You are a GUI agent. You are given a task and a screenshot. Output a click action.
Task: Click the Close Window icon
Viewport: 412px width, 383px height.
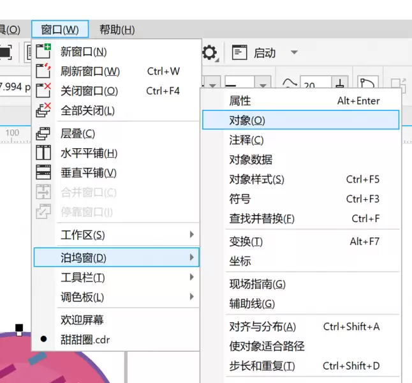[43, 90]
